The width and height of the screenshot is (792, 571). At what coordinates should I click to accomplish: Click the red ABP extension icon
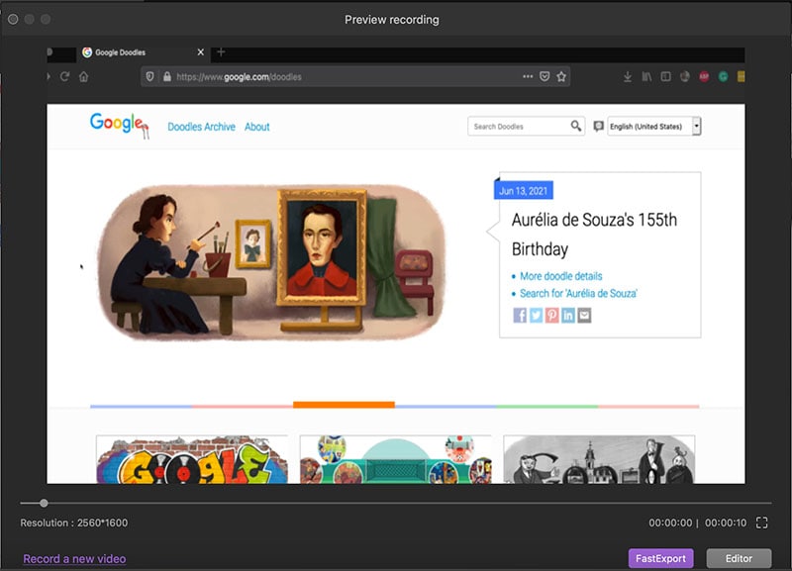(704, 77)
